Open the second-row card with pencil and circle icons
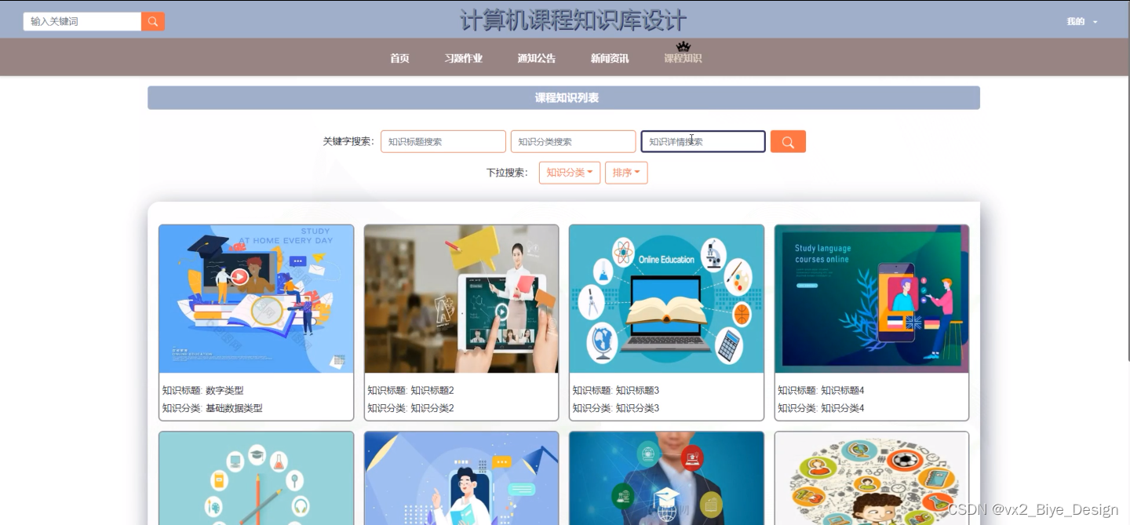 click(257, 478)
